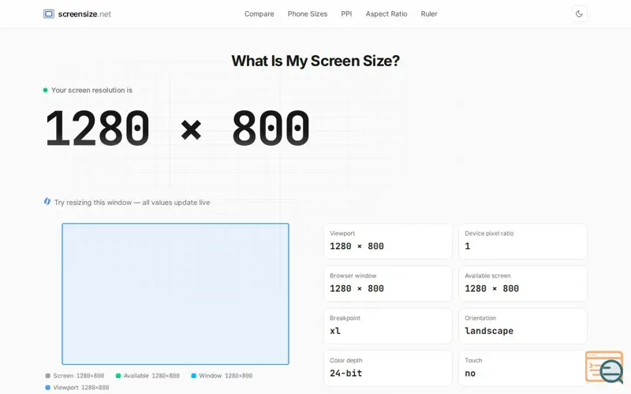Click the What Is My Screen Size heading
The image size is (631, 394).
point(315,61)
